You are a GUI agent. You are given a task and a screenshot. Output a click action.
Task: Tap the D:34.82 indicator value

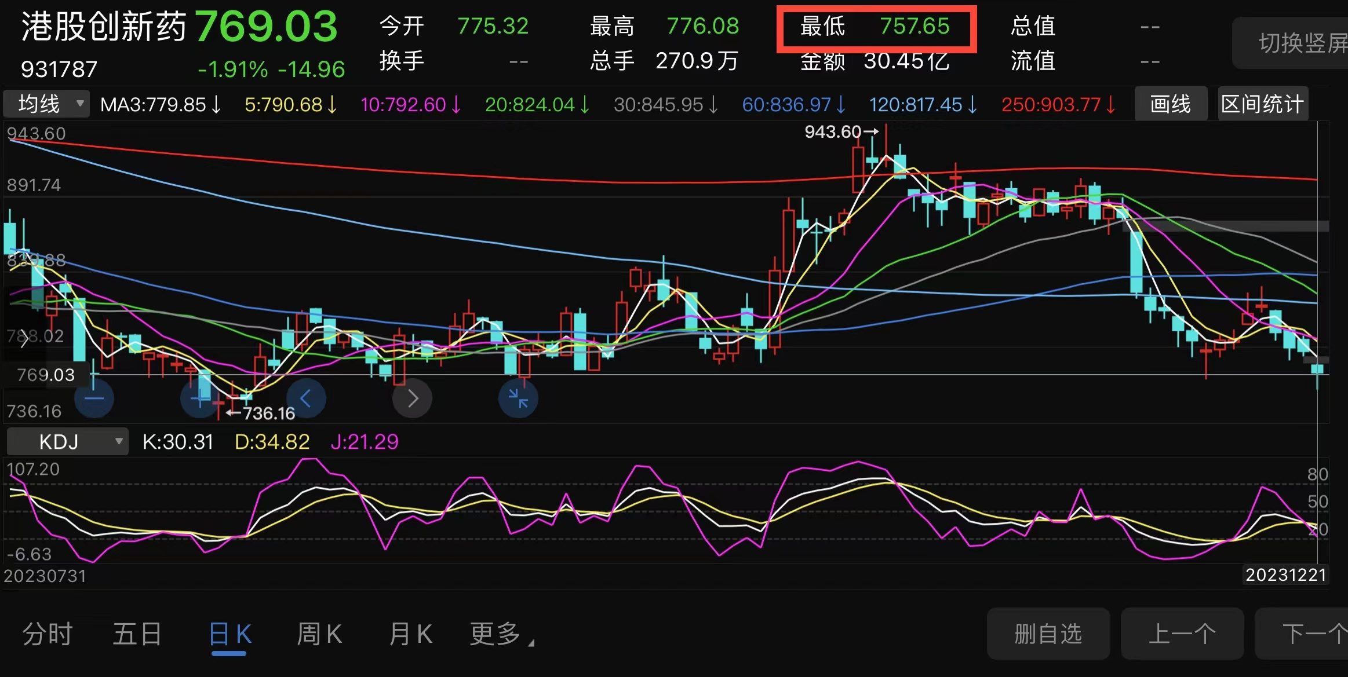point(272,442)
